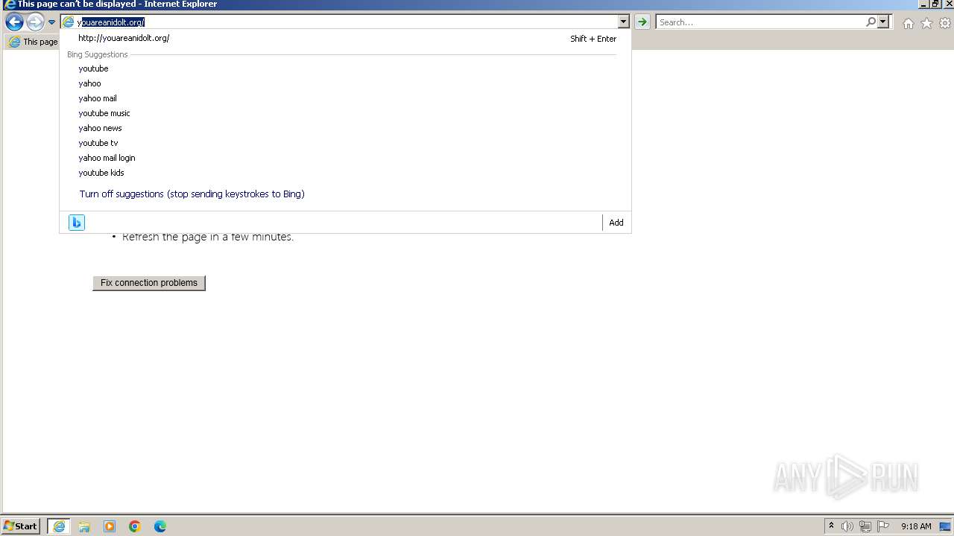Pick the 'yahoo mail login' suggestion
The height and width of the screenshot is (536, 954).
point(345,158)
